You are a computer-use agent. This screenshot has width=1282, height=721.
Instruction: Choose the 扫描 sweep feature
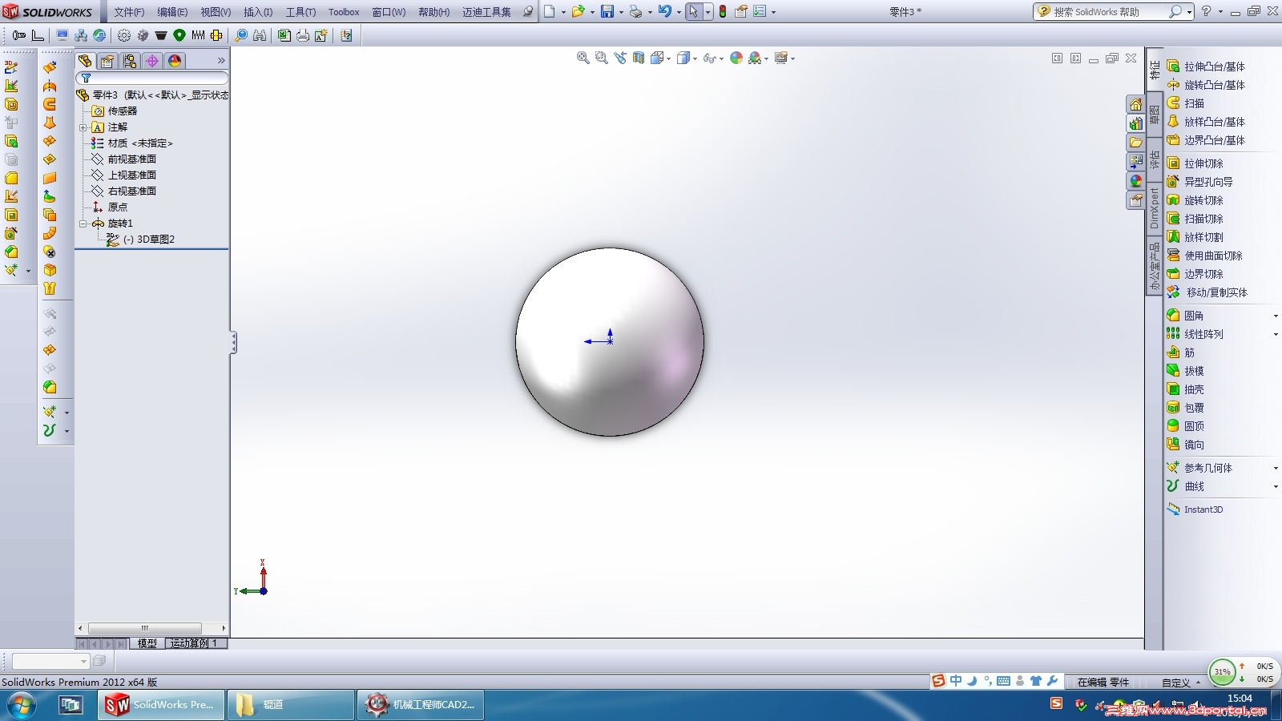click(1187, 103)
